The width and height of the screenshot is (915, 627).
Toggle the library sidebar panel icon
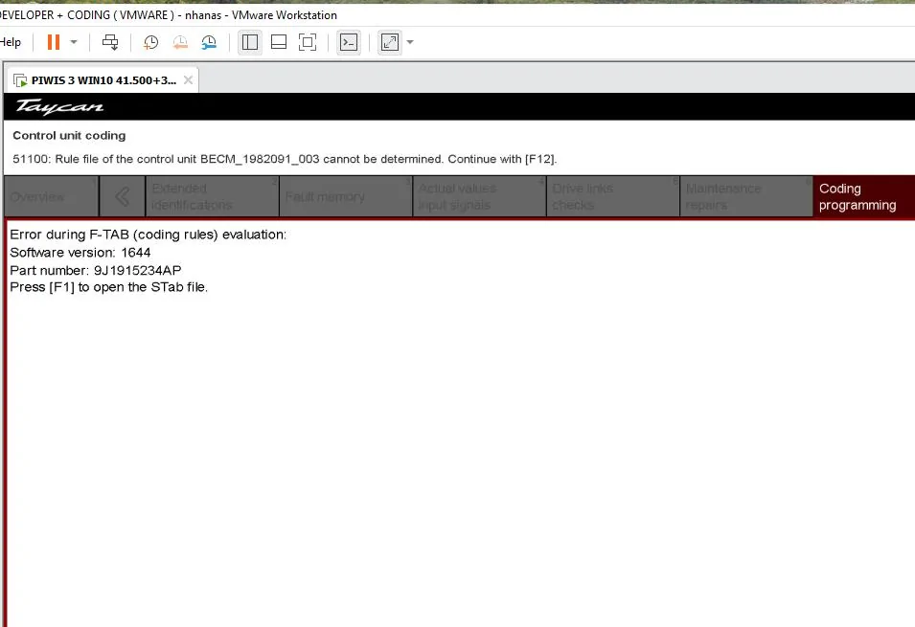click(250, 42)
